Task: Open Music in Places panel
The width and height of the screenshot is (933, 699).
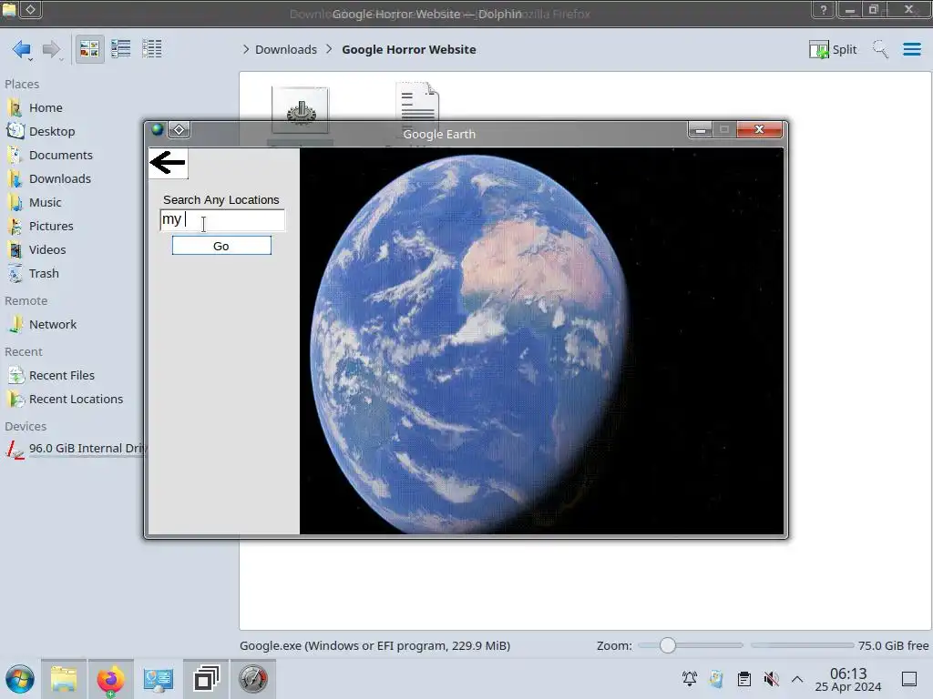Action: 46,203
